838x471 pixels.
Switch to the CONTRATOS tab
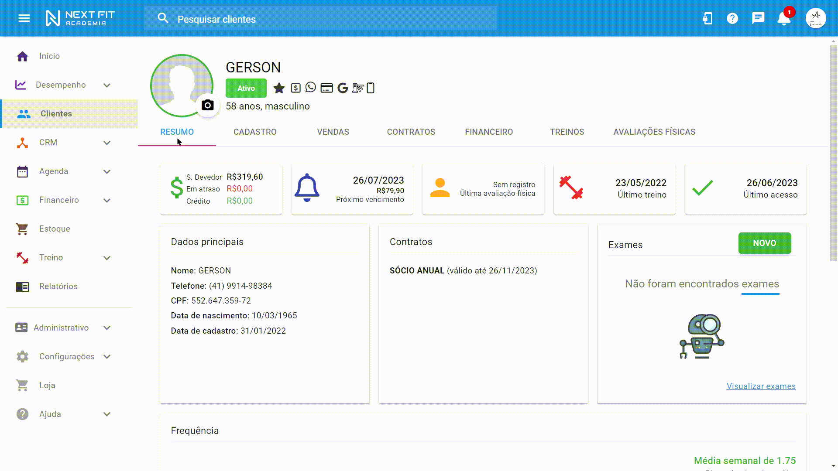tap(411, 132)
